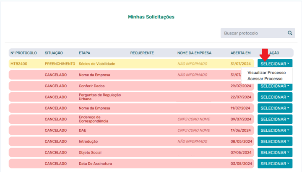
Task: Open SELECIONAR dropdown for Objeto Social row
Action: (x=275, y=153)
